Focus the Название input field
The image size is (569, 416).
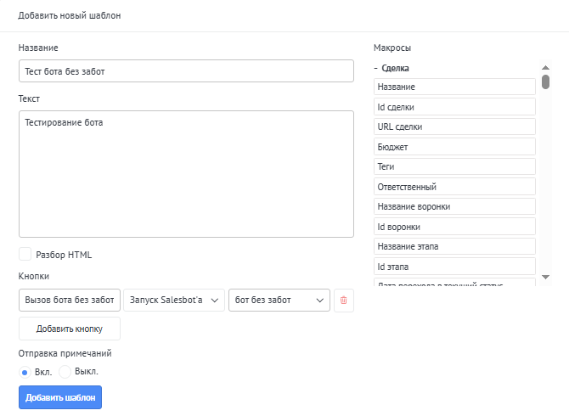tap(186, 71)
